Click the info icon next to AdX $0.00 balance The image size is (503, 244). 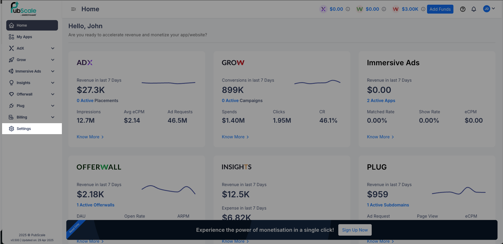click(348, 9)
